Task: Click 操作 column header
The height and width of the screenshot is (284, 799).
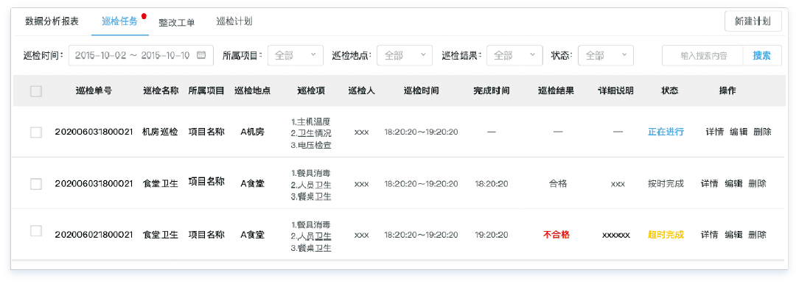Action: 728,91
